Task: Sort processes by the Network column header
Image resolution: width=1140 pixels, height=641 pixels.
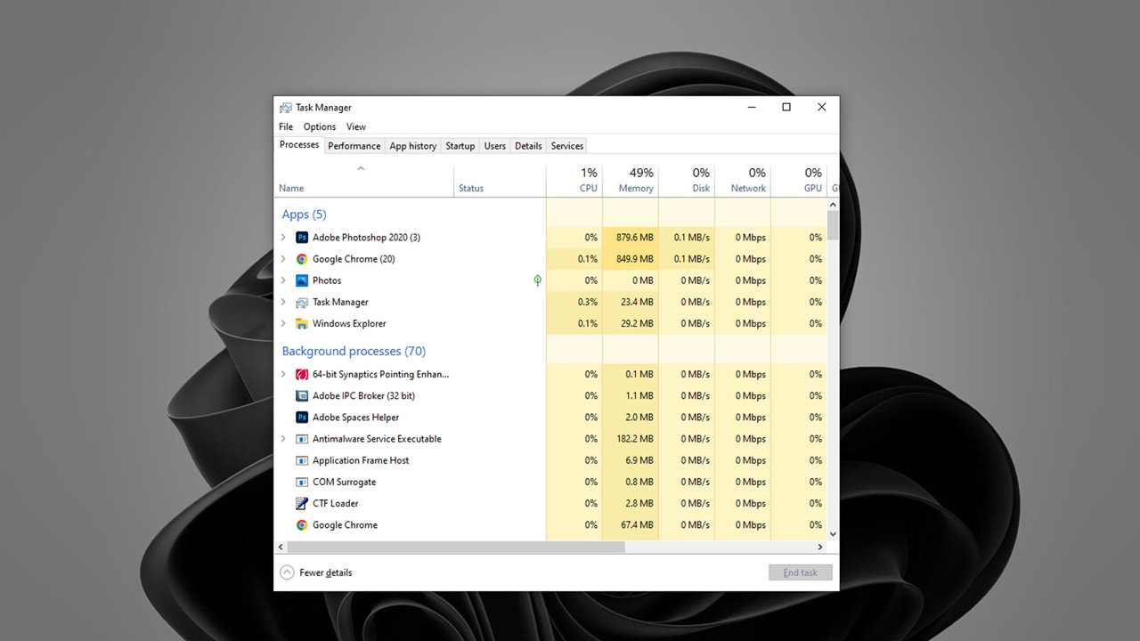Action: click(x=743, y=181)
